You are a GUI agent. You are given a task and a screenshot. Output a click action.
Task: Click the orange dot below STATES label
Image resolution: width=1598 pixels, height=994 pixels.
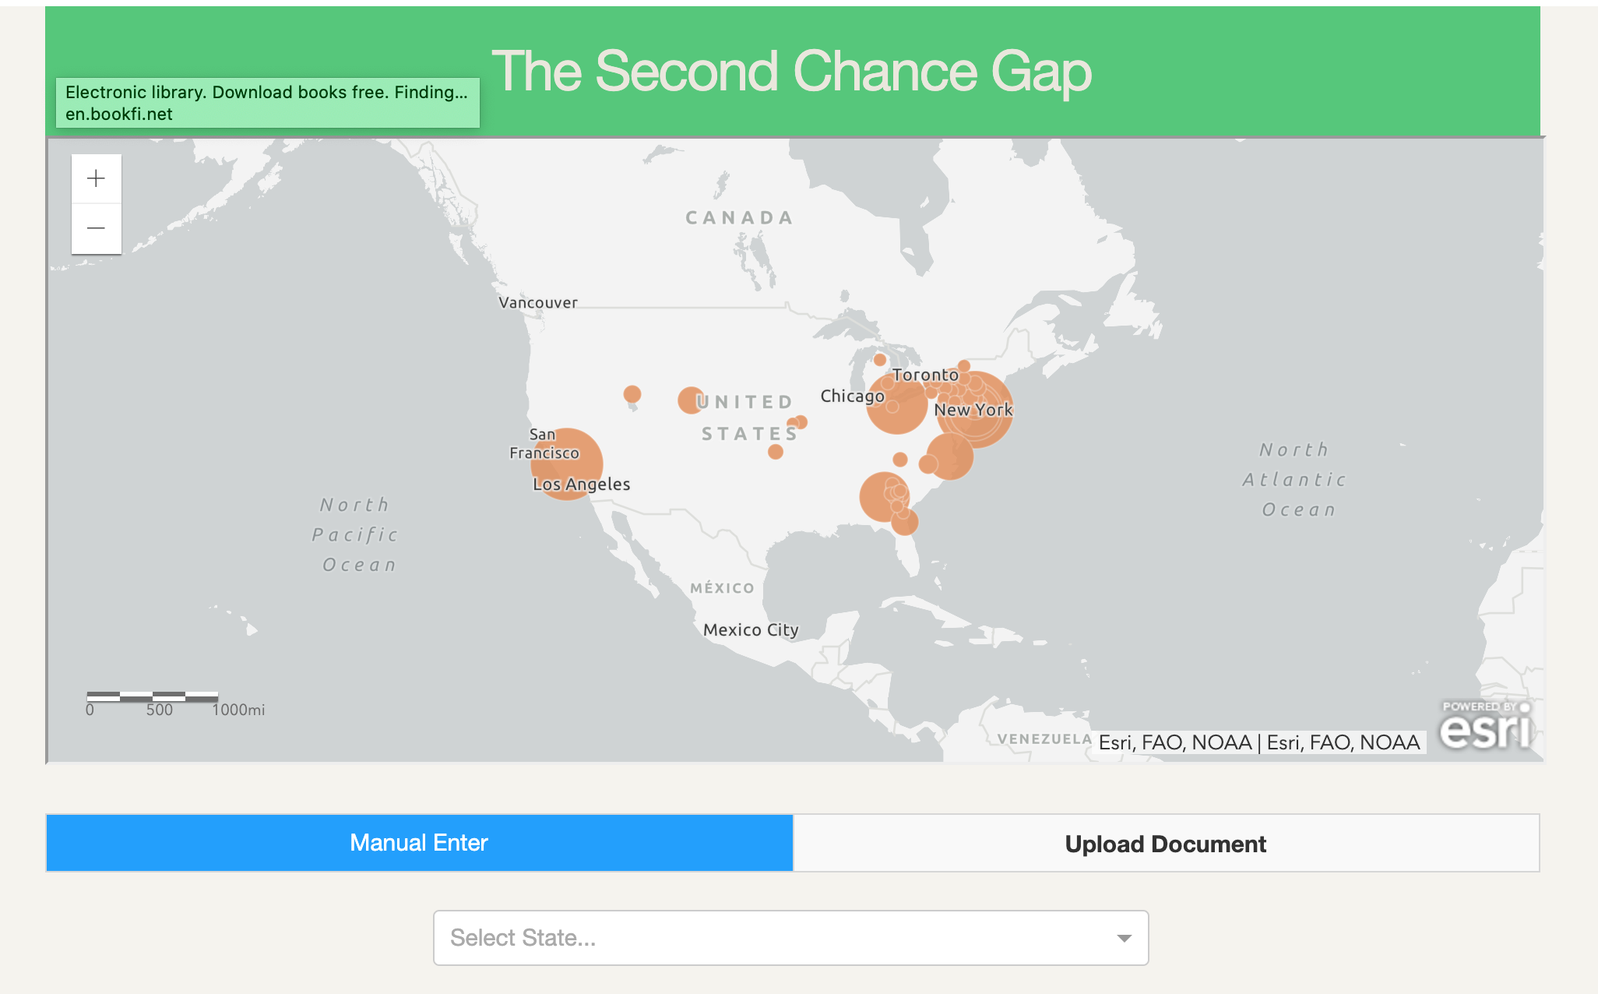tap(776, 452)
